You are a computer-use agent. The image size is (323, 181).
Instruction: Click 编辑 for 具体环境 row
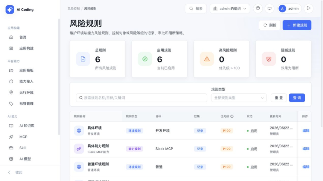pos(306,131)
